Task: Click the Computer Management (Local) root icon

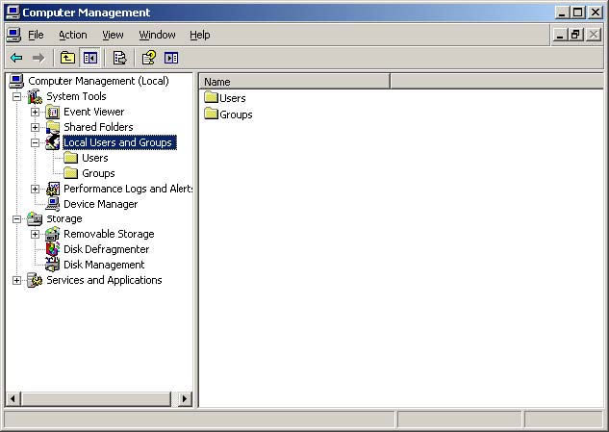Action: point(16,81)
